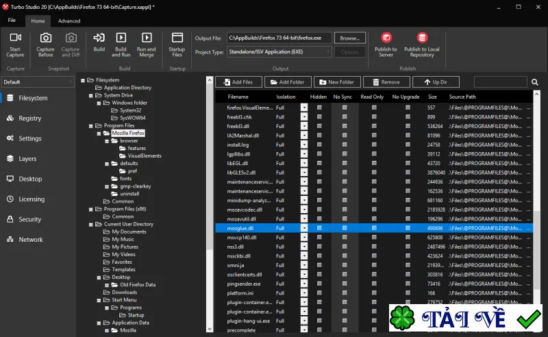Select the My Documents folder

point(129,232)
